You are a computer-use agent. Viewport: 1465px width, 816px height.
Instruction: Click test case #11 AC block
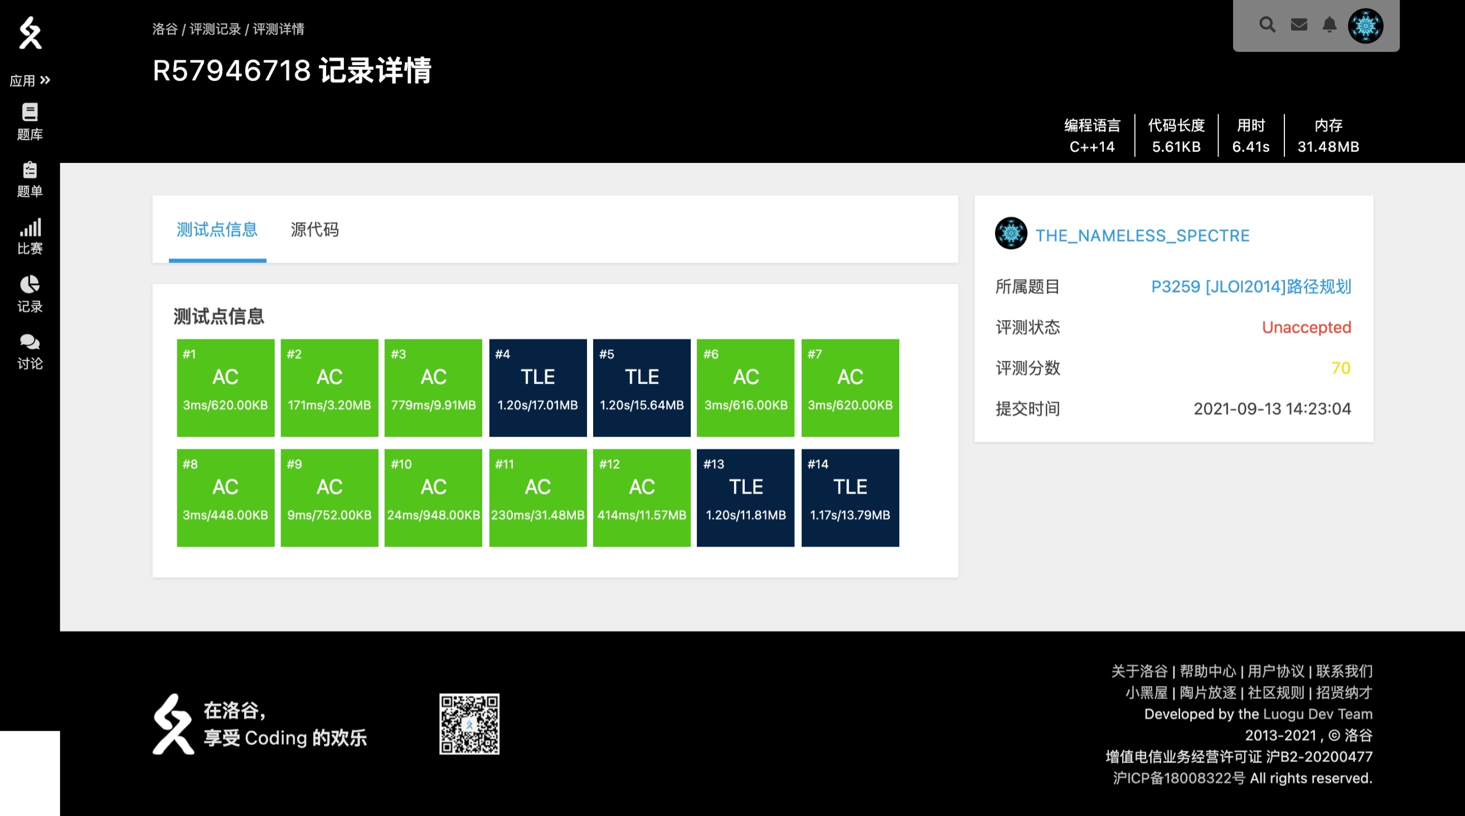click(537, 498)
